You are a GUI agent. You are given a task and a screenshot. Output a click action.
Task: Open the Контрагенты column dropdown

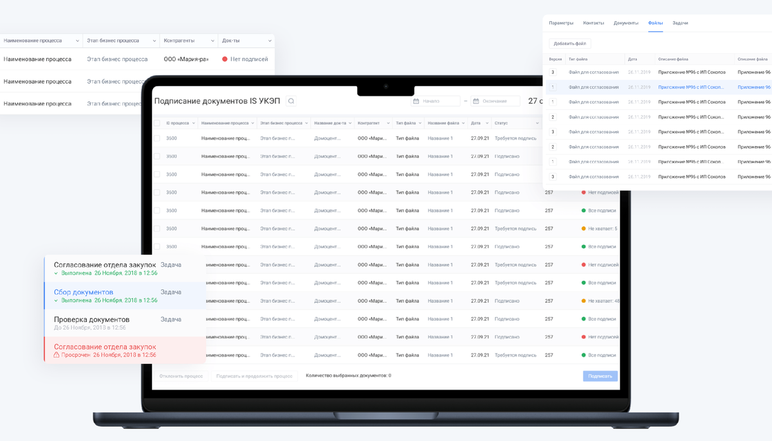click(212, 41)
